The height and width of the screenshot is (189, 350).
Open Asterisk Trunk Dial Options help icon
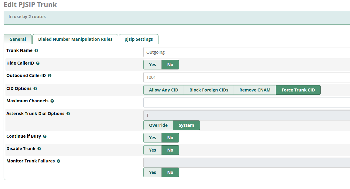(x=68, y=114)
